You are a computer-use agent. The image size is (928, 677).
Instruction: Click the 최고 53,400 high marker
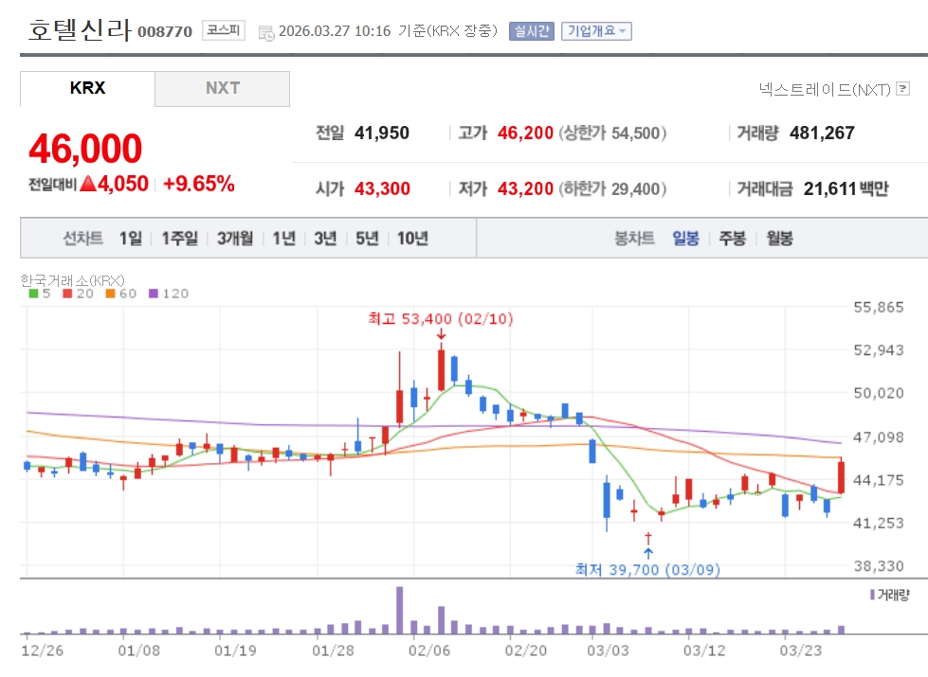440,319
